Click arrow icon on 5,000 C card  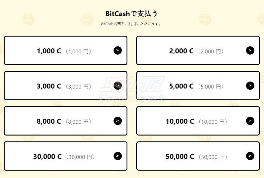coord(250,86)
